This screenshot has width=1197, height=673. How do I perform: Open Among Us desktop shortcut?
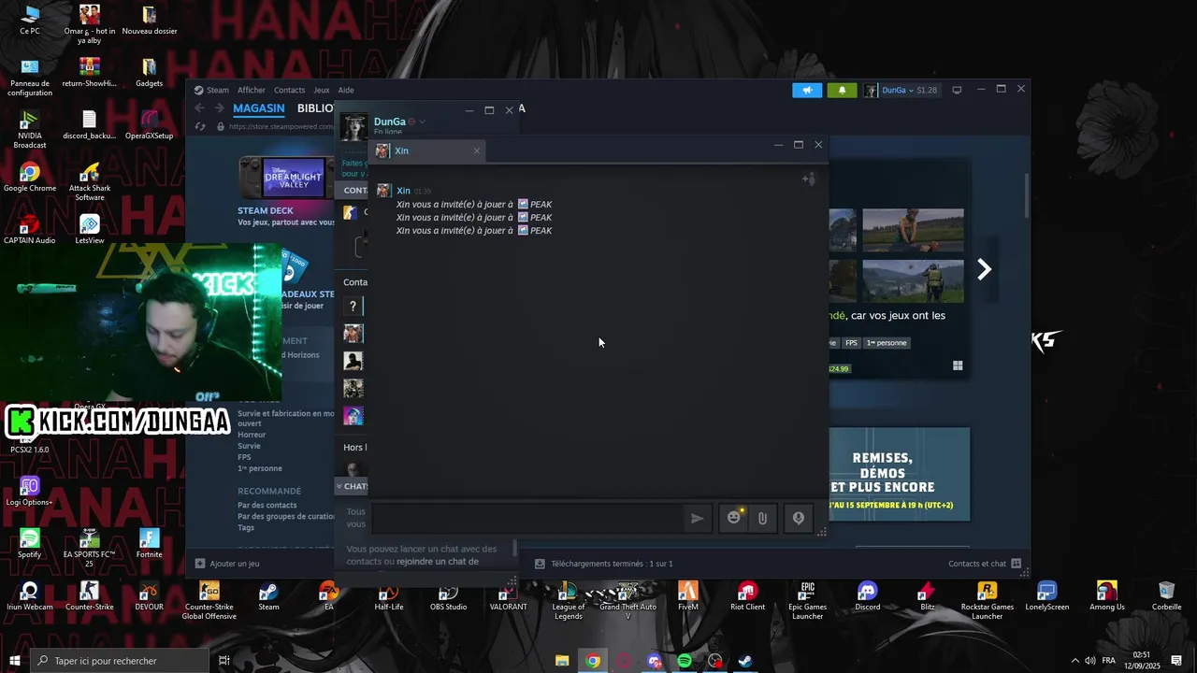point(1107,595)
